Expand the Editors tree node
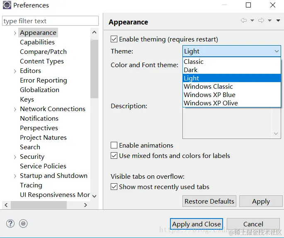Screen dimensions: 284x238 pos(15,71)
